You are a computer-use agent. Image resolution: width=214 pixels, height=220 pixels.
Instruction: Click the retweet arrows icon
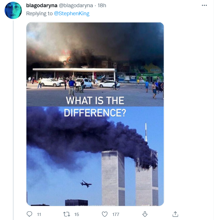coord(67,214)
